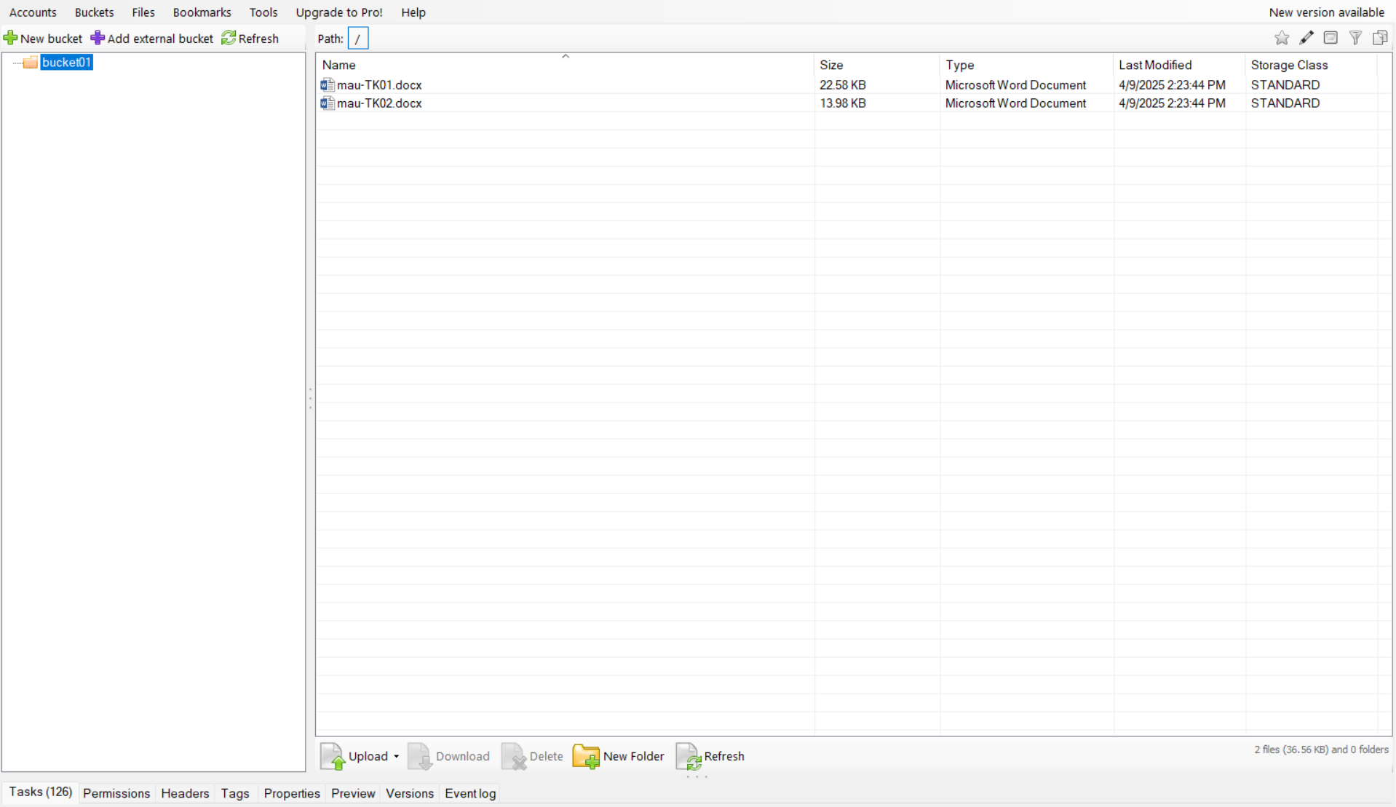This screenshot has height=807, width=1396.
Task: Refresh the file list in bottom toolbar
Action: [x=710, y=757]
